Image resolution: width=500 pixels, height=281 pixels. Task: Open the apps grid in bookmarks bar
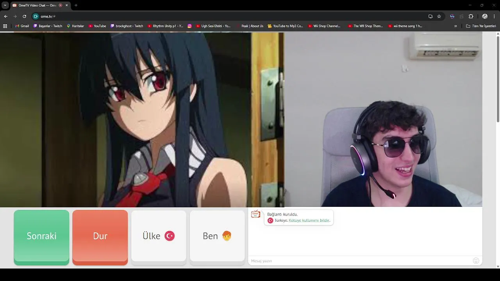(x=5, y=26)
